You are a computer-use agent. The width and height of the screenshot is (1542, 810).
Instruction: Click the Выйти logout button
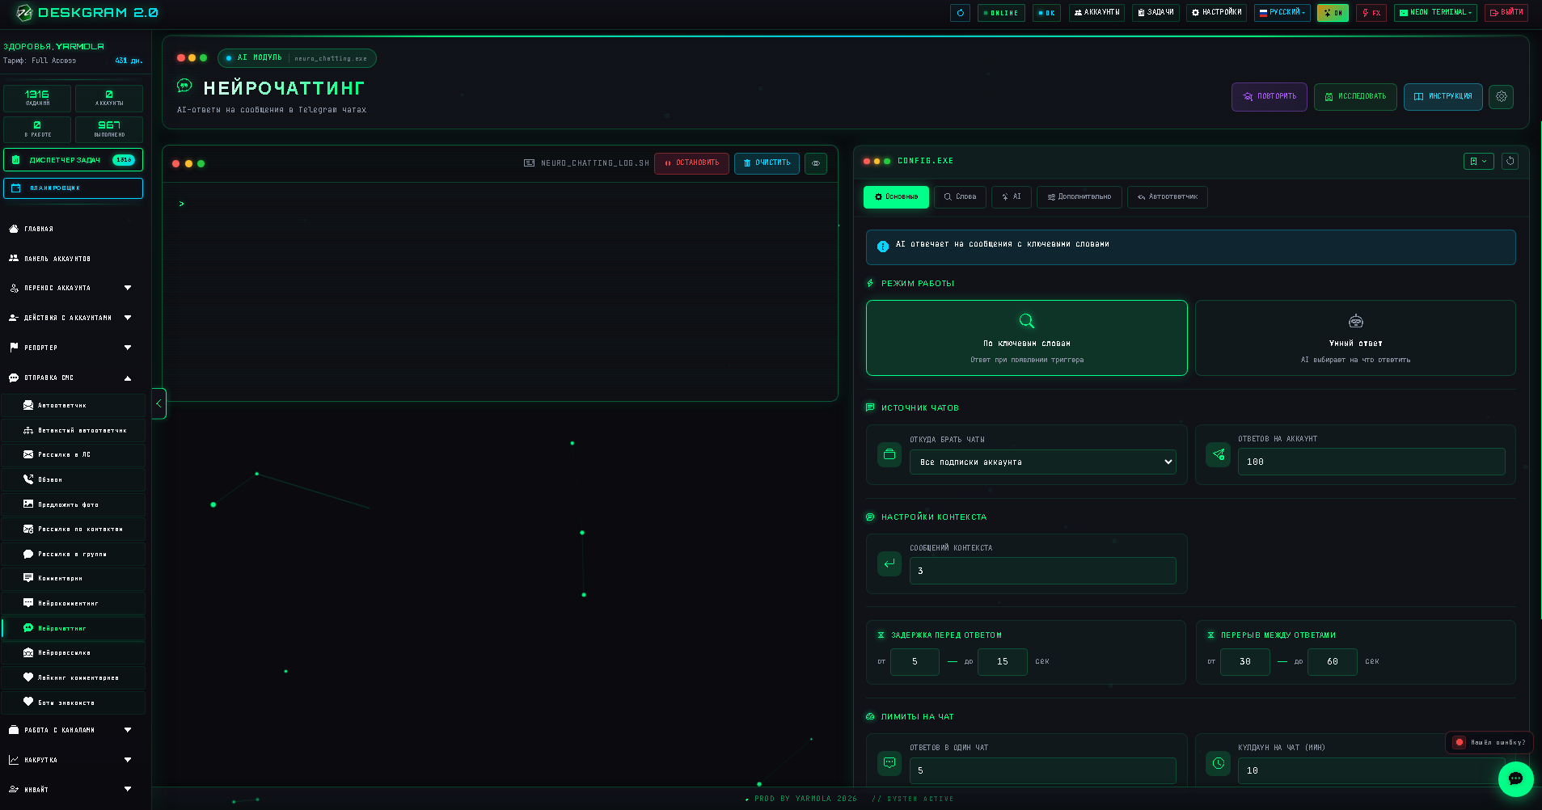1506,13
